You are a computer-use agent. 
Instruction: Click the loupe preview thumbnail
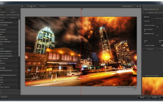click(152, 86)
